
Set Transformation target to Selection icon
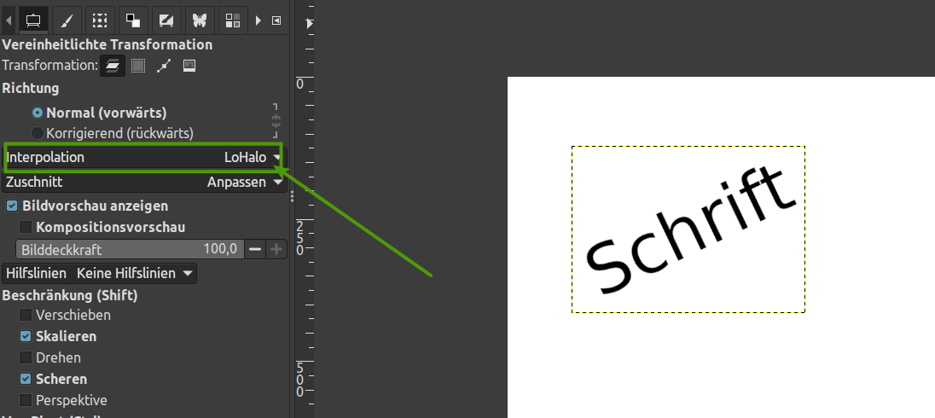138,66
